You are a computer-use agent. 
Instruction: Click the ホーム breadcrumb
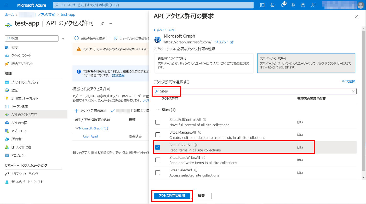[10, 15]
